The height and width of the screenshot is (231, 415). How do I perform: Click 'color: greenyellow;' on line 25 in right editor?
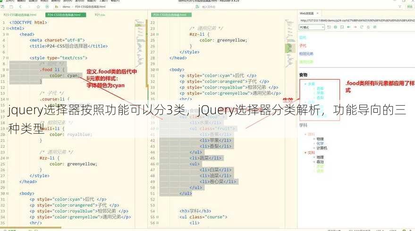click(223, 40)
